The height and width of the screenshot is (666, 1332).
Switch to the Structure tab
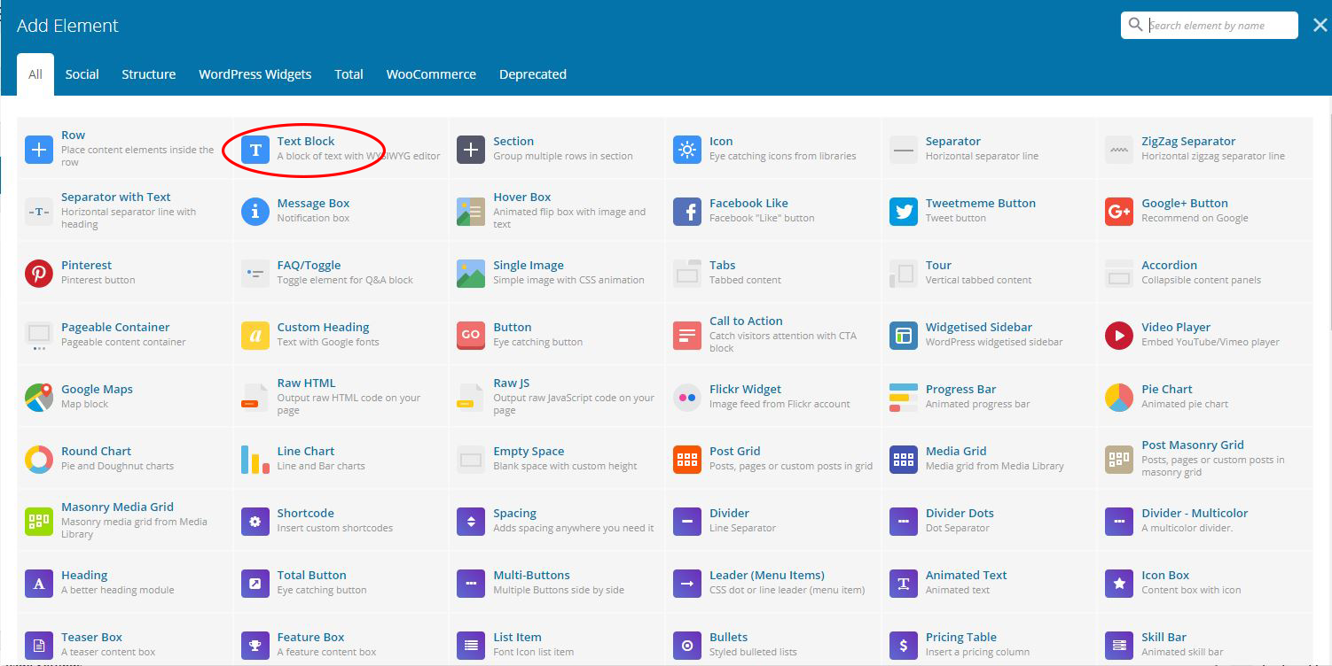[x=148, y=74]
